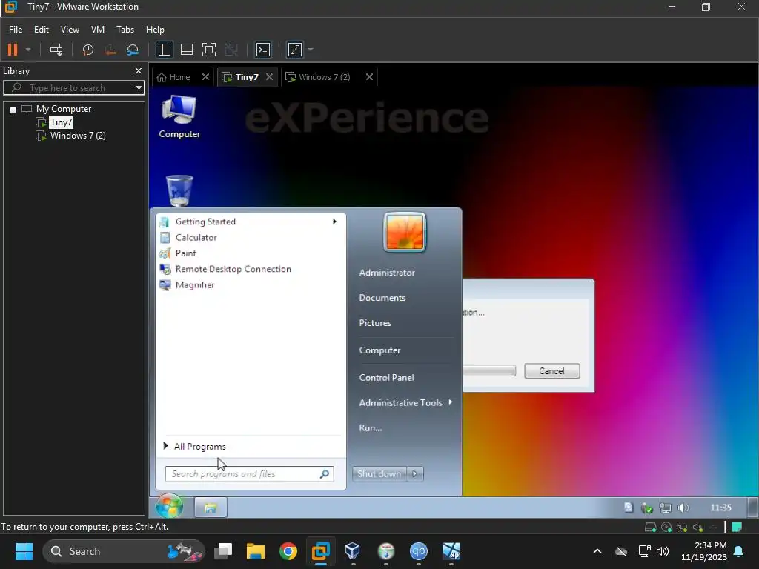Click Cancel in the dialog
This screenshot has height=569, width=759.
click(x=551, y=371)
